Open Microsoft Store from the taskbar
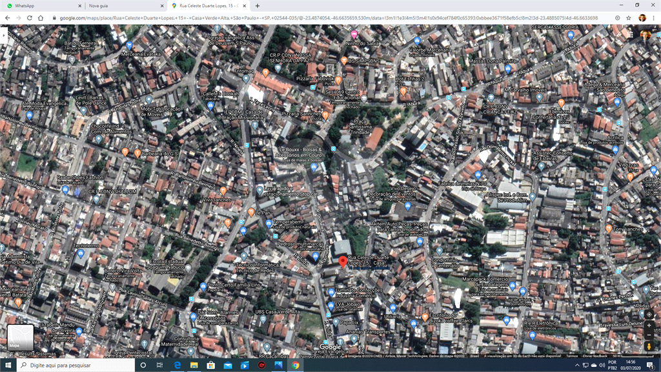This screenshot has height=372, width=661. click(x=211, y=365)
